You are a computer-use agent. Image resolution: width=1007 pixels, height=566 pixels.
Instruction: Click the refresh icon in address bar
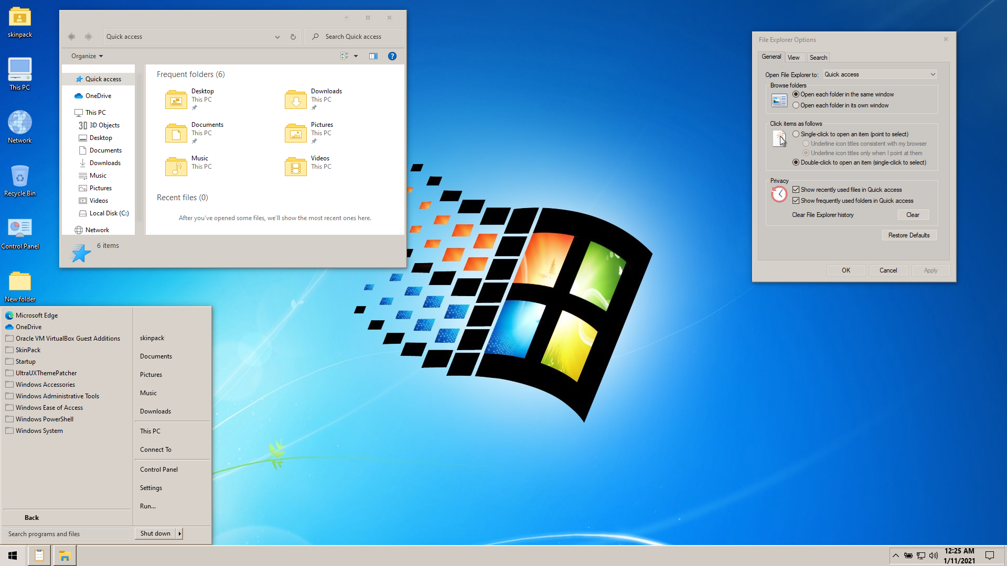pyautogui.click(x=293, y=37)
